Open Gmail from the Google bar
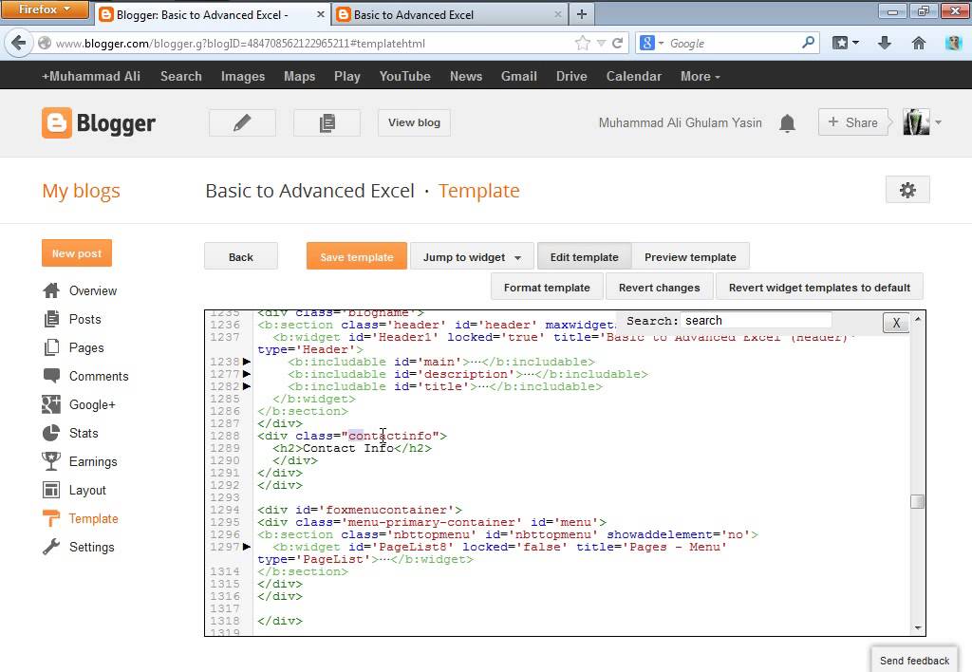This screenshot has width=972, height=672. pos(519,76)
